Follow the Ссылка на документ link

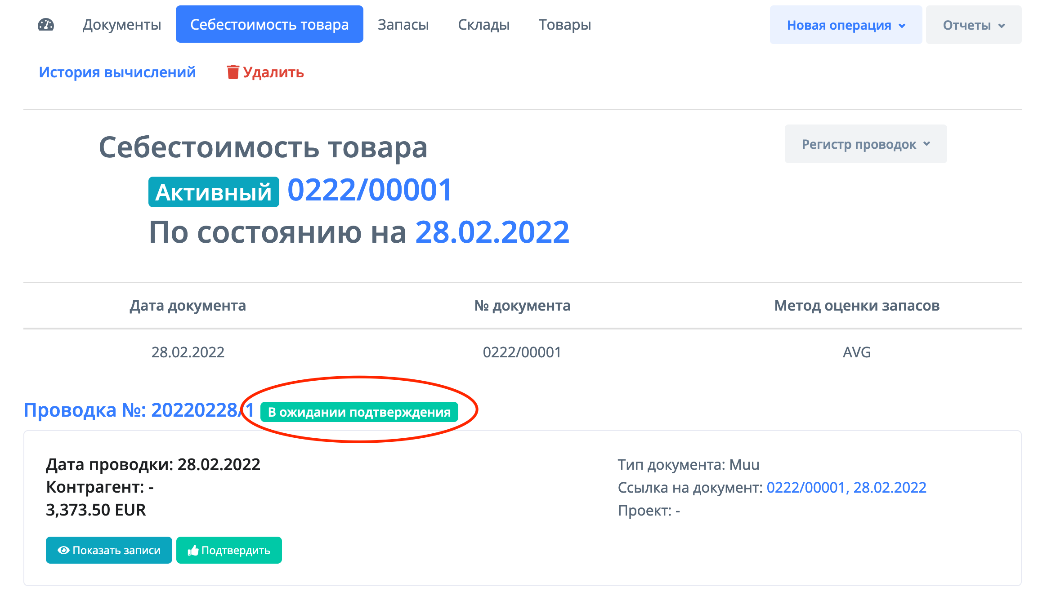[x=846, y=487]
